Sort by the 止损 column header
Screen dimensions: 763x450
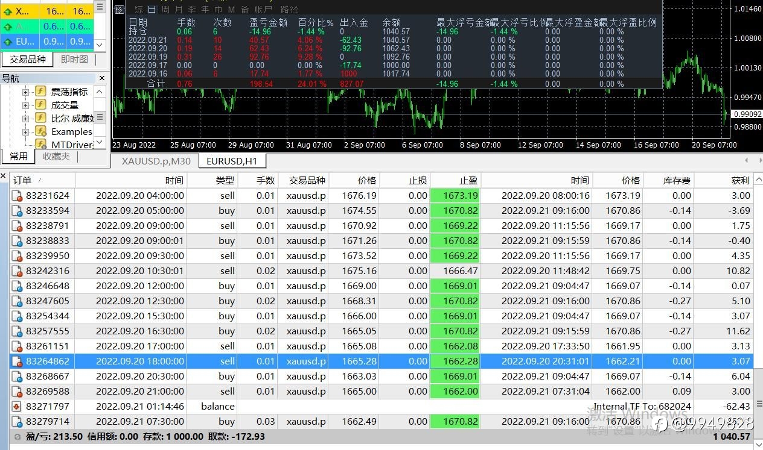coord(404,180)
